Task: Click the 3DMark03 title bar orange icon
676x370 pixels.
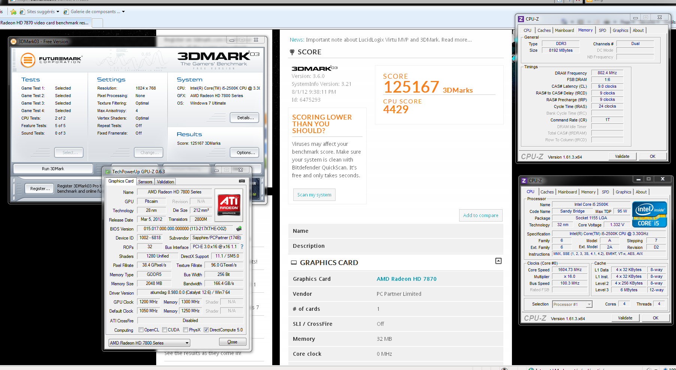Action: coord(13,42)
